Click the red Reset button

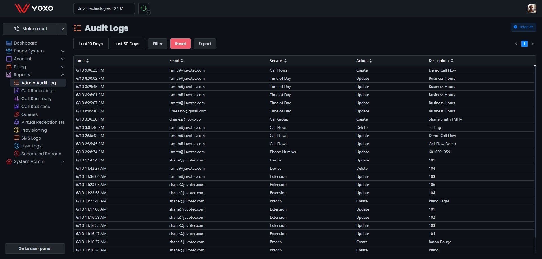tap(180, 44)
